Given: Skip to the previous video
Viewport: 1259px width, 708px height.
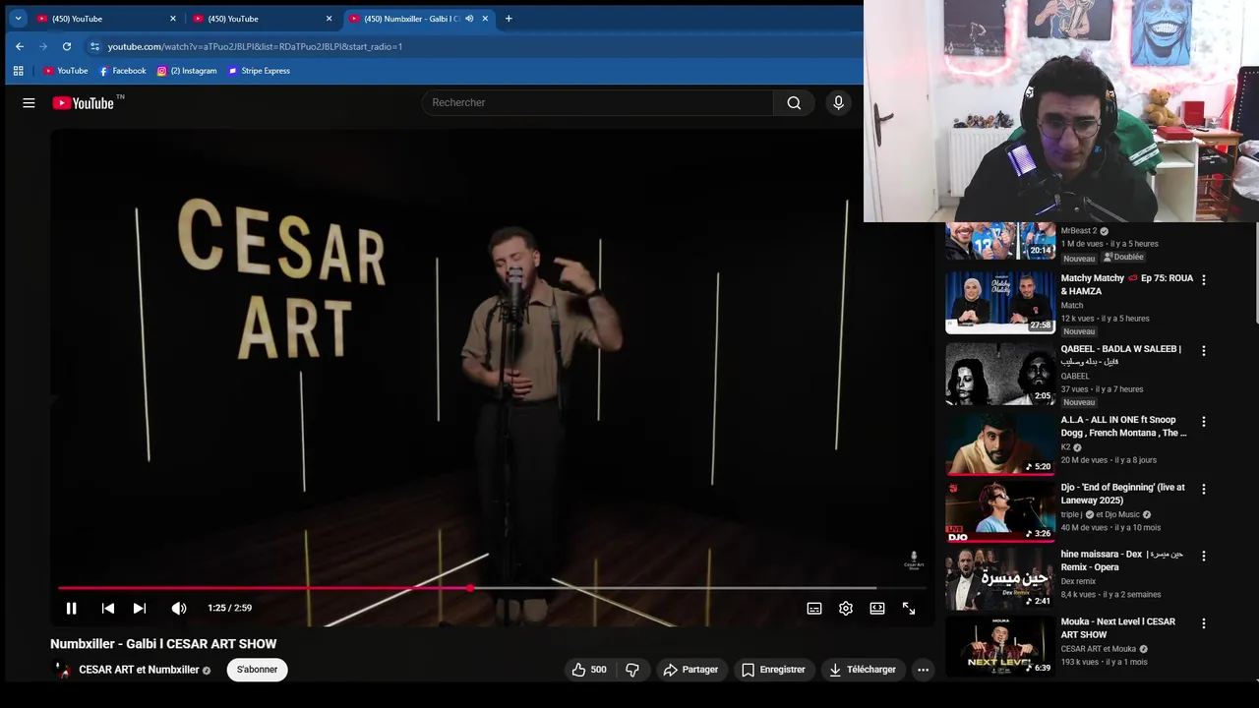Looking at the screenshot, I should [107, 609].
